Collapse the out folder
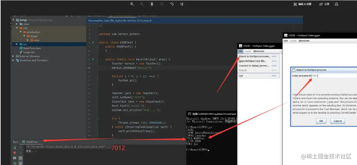The height and width of the screenshot is (165, 357). 17,28
